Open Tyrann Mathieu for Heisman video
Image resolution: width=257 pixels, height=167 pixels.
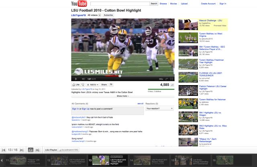click(x=212, y=99)
